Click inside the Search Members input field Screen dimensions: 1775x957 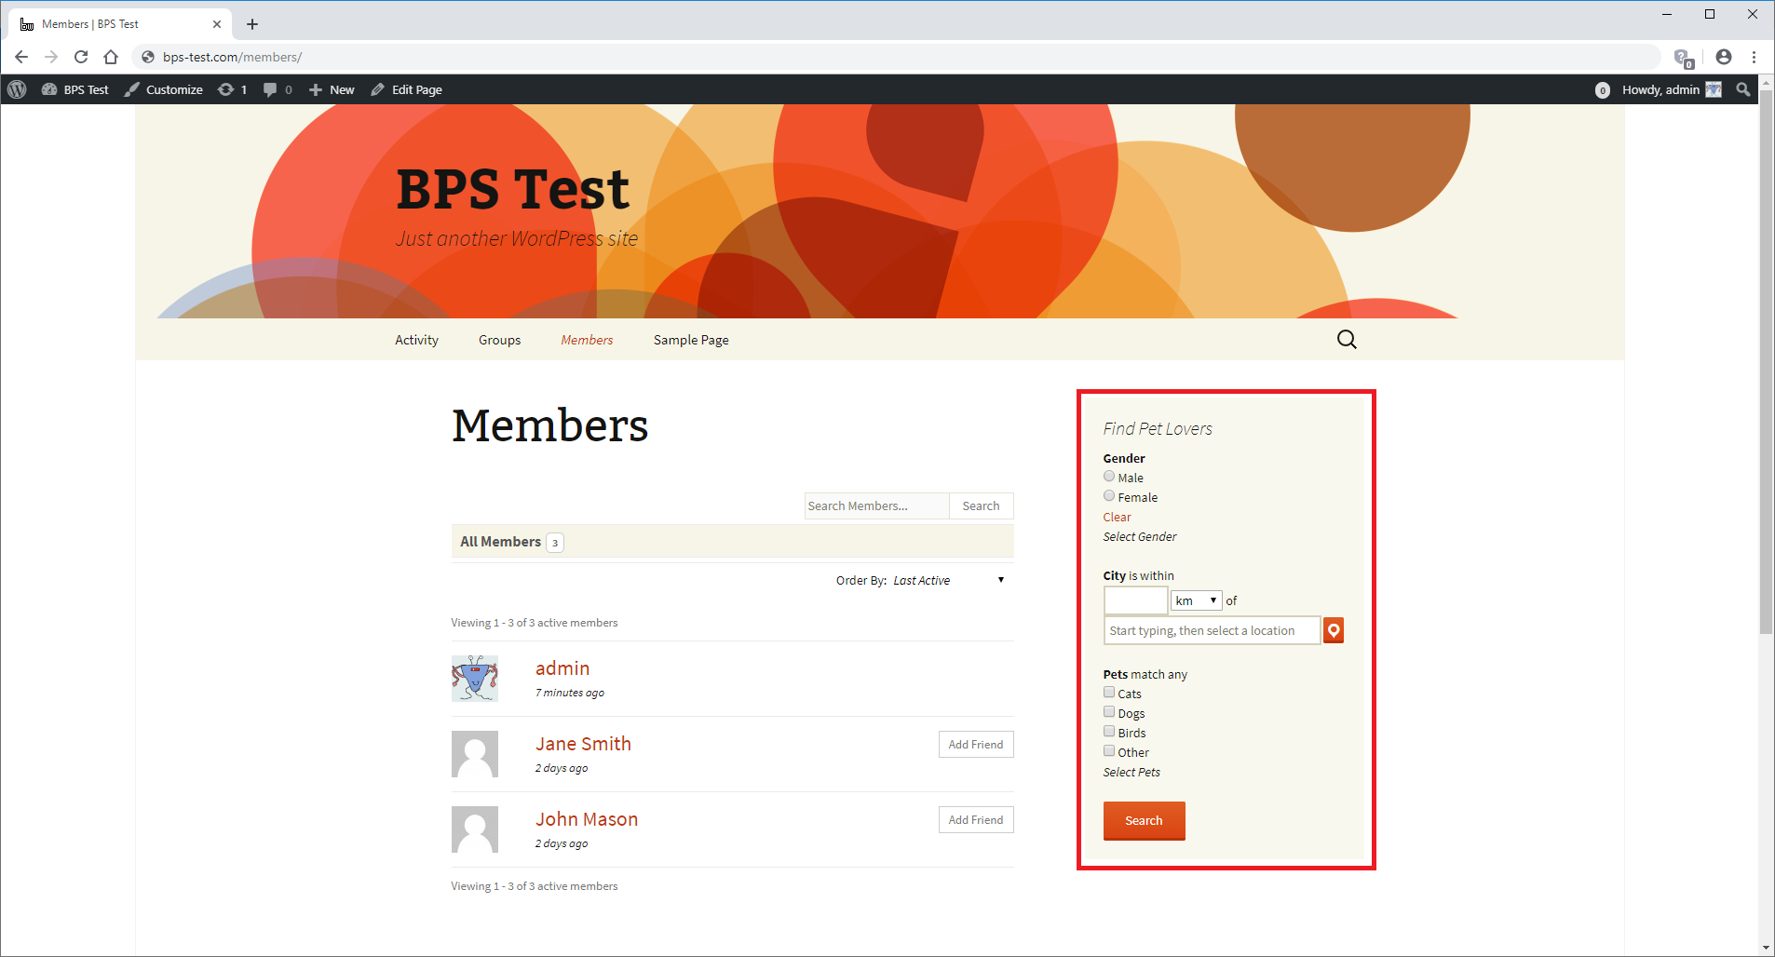(875, 505)
